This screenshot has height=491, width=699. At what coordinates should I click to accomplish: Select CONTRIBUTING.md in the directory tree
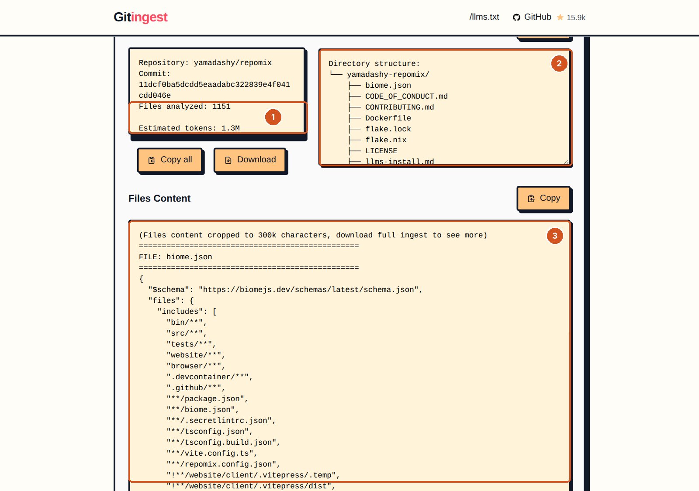click(x=399, y=107)
